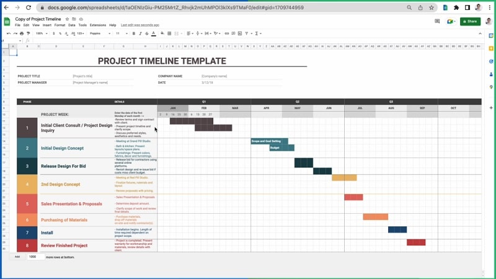Viewport: 496px width, 279px height.
Task: Open the Edit menu
Action: tap(26, 25)
